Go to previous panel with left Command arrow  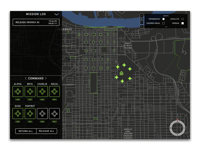pyautogui.click(x=26, y=78)
